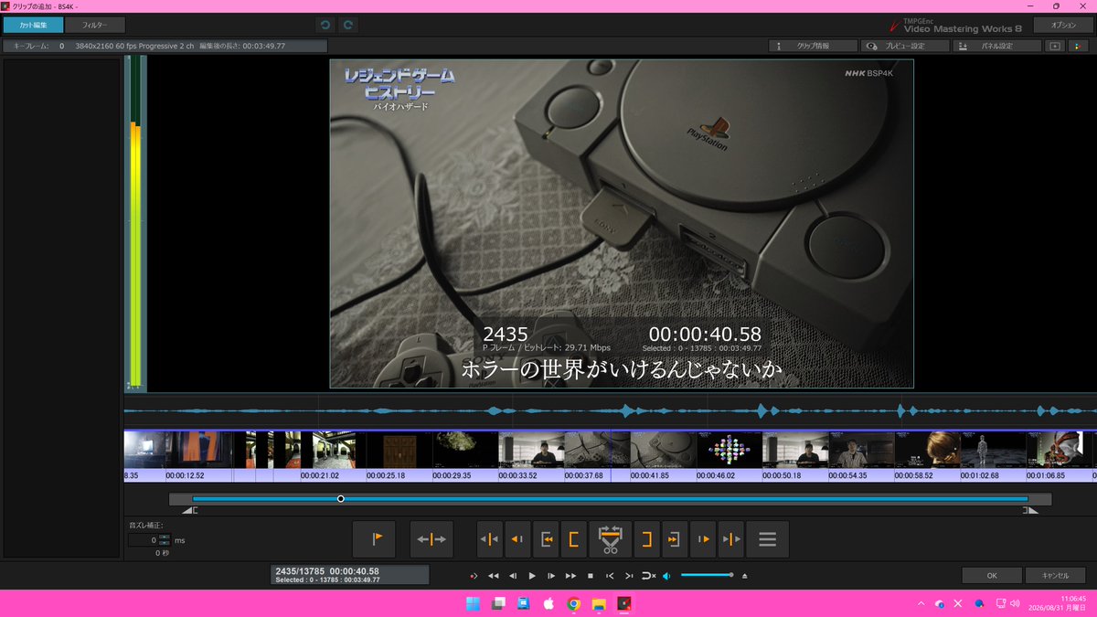The width and height of the screenshot is (1097, 617).
Task: Click the audio offset ms input field
Action: click(143, 540)
